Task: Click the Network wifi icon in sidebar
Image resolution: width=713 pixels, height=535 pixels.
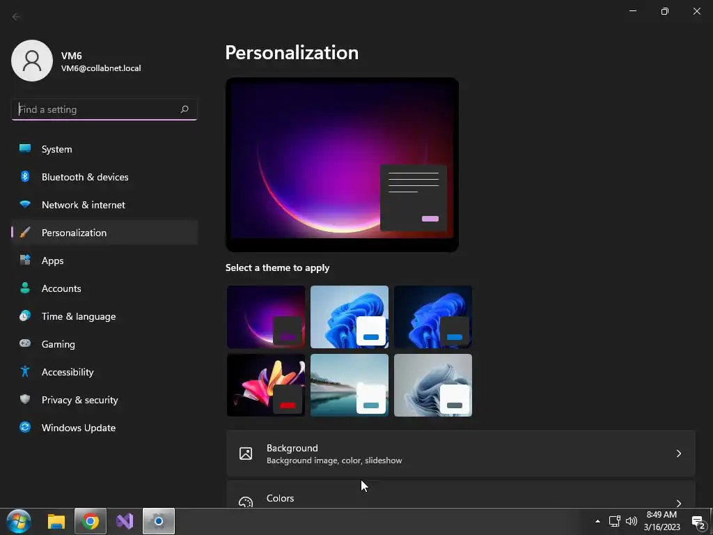Action: point(25,204)
